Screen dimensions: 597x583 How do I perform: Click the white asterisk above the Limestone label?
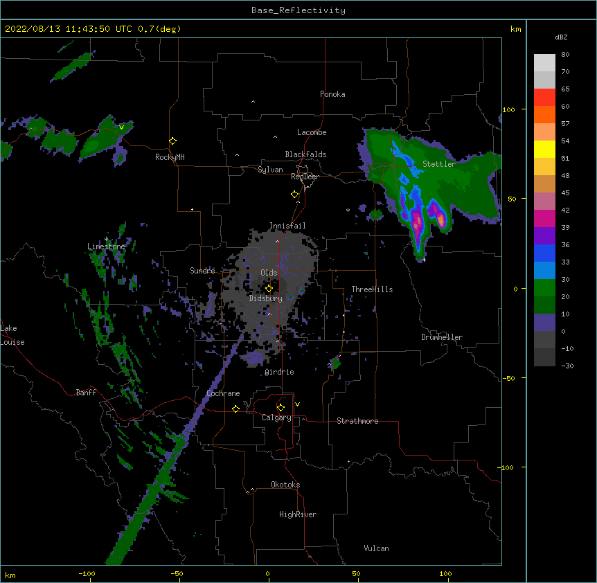(x=107, y=240)
